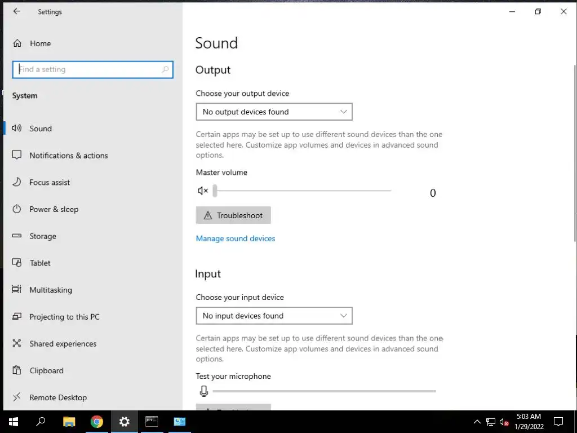Restore down the Settings window
Screen dimensions: 577x433
[x=538, y=11]
